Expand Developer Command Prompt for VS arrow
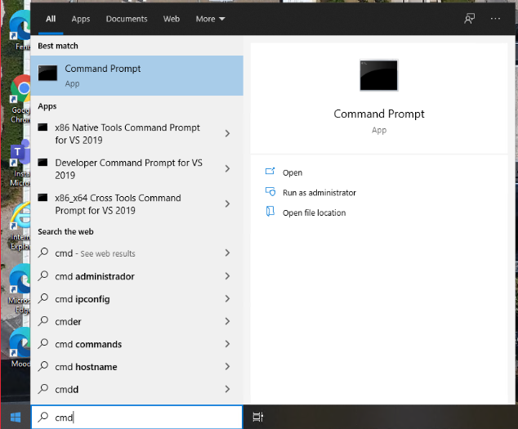This screenshot has width=518, height=429. tap(227, 168)
